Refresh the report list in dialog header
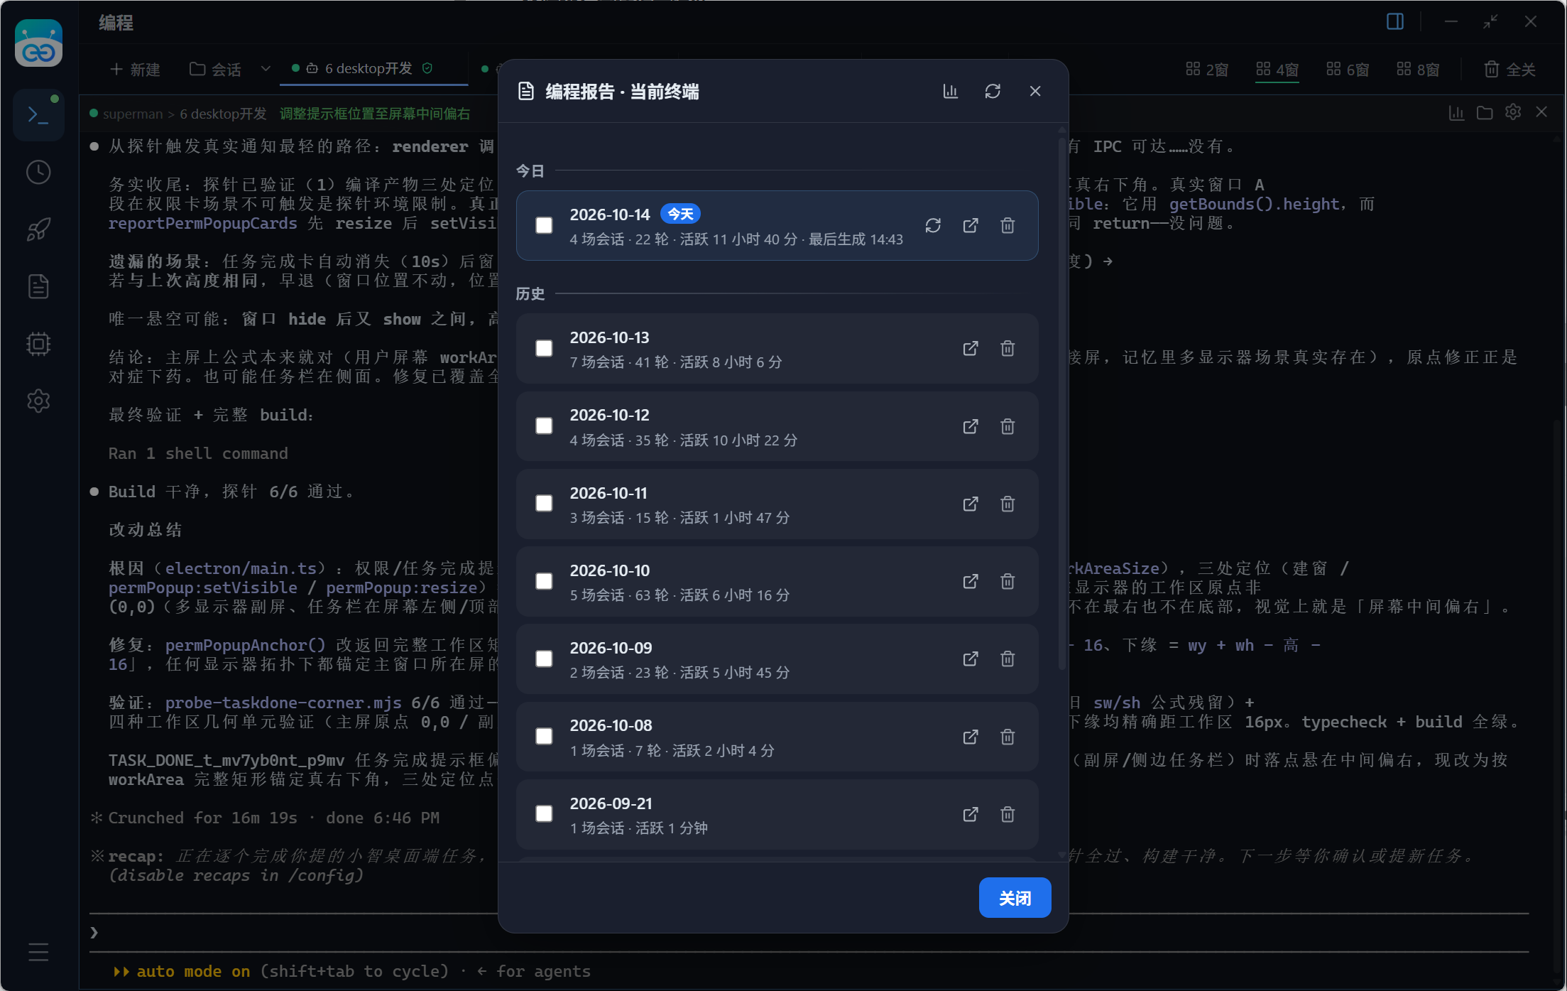This screenshot has width=1567, height=991. tap(993, 91)
